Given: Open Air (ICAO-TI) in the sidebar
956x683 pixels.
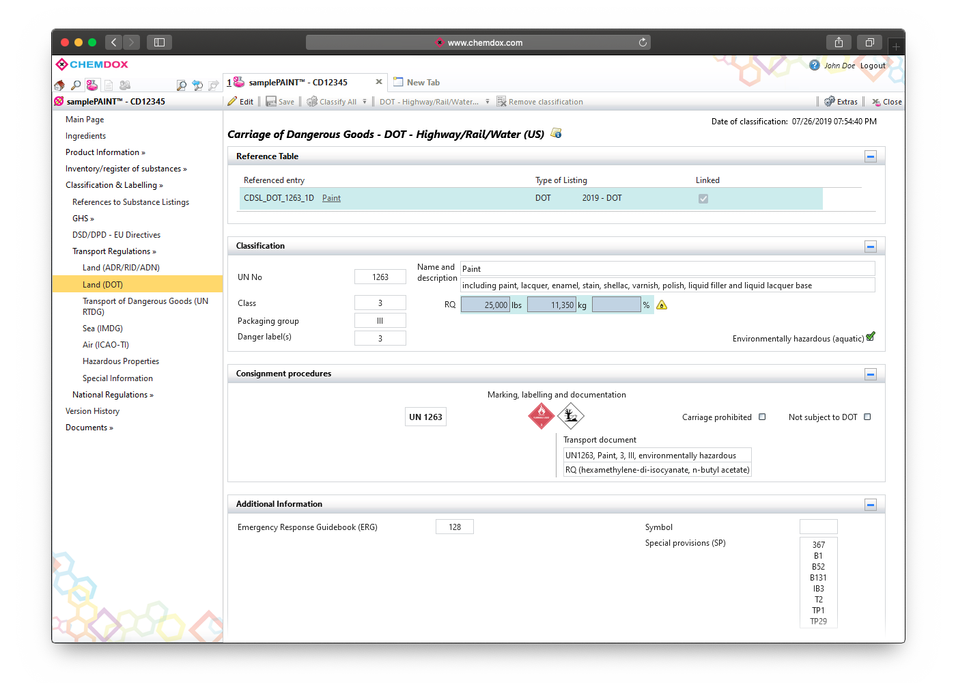Looking at the screenshot, I should [106, 345].
